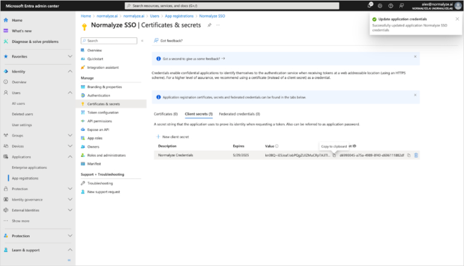The width and height of the screenshot is (464, 266).
Task: Open the notifications bell icon
Action: click(370, 5)
